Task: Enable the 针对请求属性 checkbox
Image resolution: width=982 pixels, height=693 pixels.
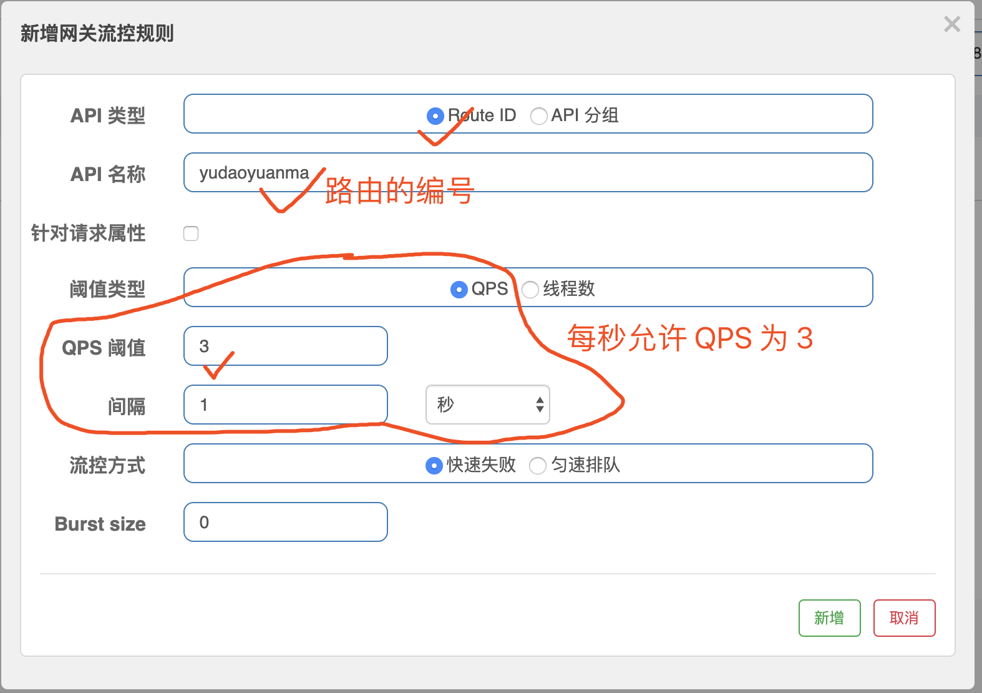Action: tap(191, 233)
